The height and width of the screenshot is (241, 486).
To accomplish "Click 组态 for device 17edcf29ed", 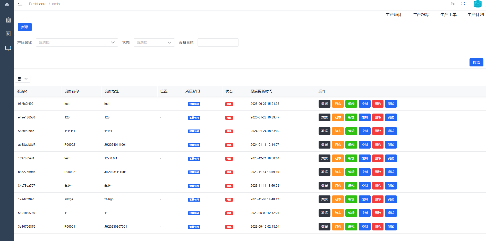I will (x=338, y=199).
